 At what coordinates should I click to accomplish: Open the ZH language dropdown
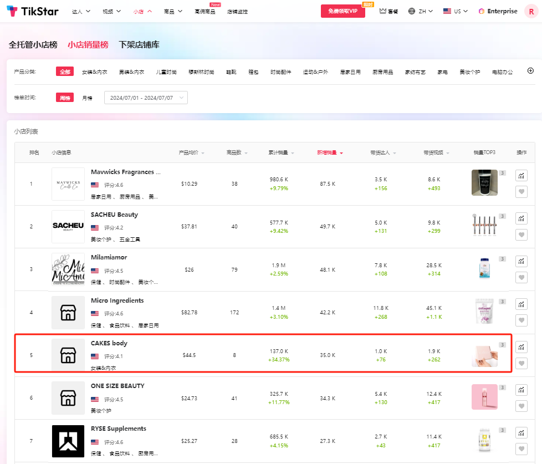[x=420, y=12]
